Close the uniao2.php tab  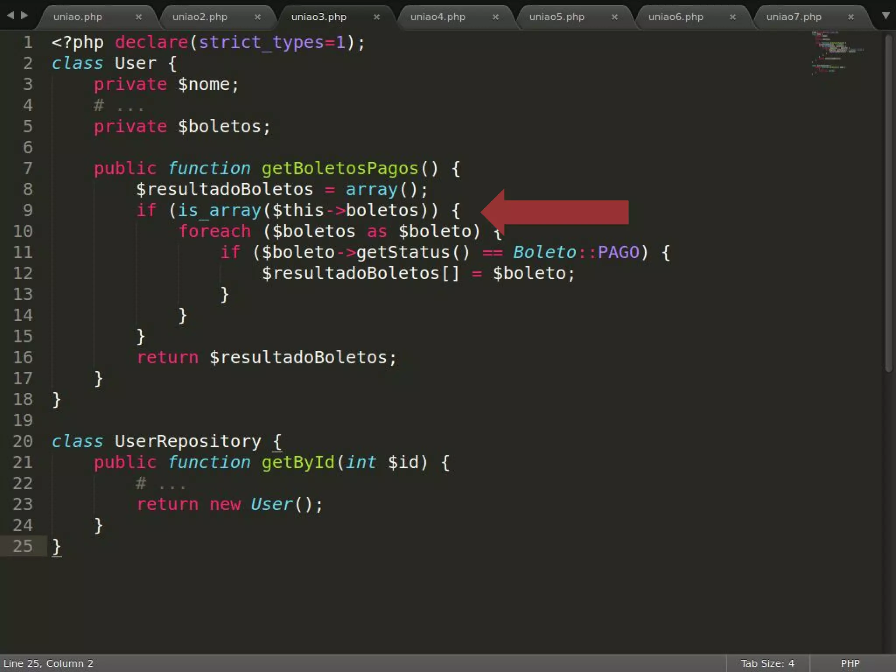point(257,17)
